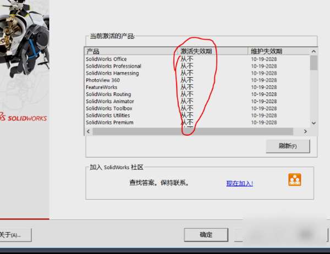The height and width of the screenshot is (254, 330).
Task: Select the SolidWorks Professional row
Action: [197, 66]
